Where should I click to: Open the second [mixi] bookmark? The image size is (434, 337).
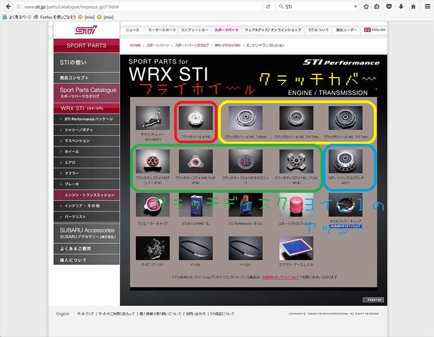(105, 17)
